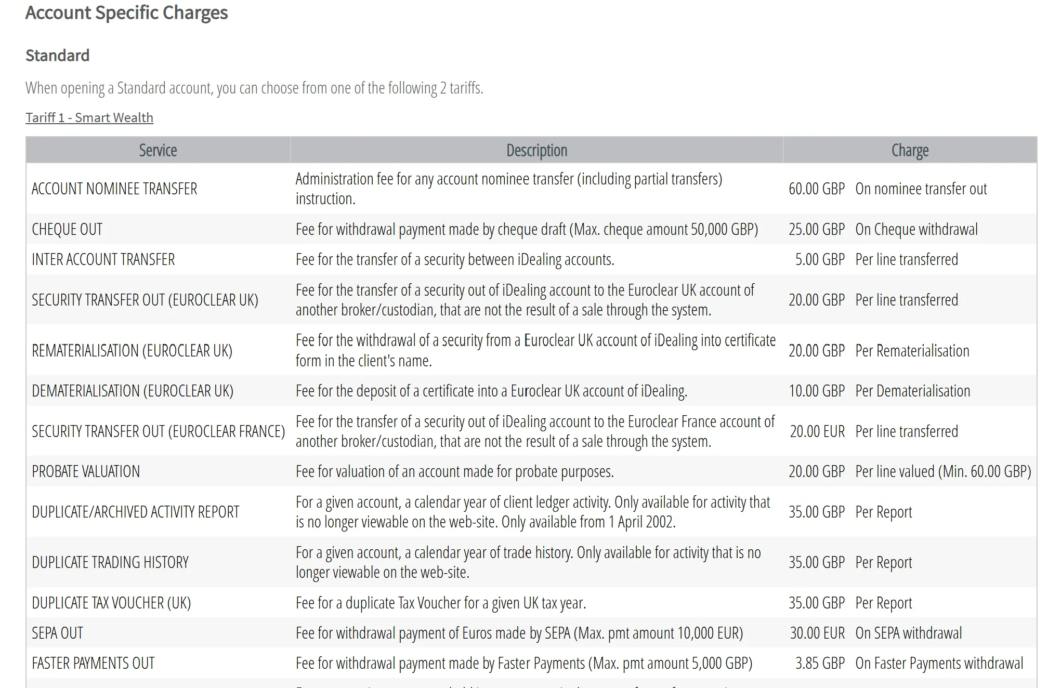This screenshot has height=688, width=1048.
Task: Click the 3.85 GBP charge value
Action: click(x=820, y=663)
